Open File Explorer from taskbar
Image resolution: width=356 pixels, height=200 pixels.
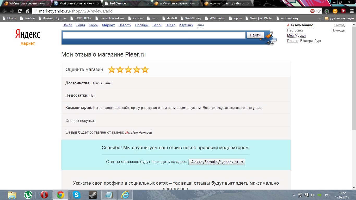pos(12,195)
